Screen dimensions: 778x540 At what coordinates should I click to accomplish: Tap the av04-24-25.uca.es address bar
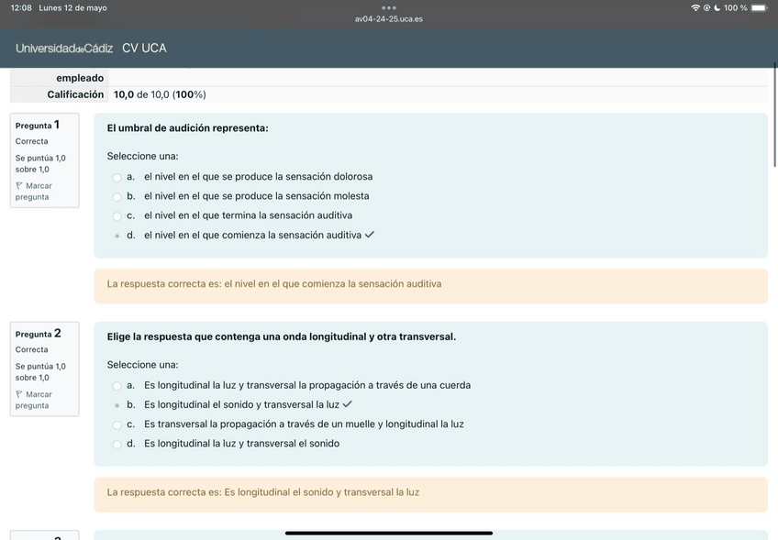(x=388, y=19)
